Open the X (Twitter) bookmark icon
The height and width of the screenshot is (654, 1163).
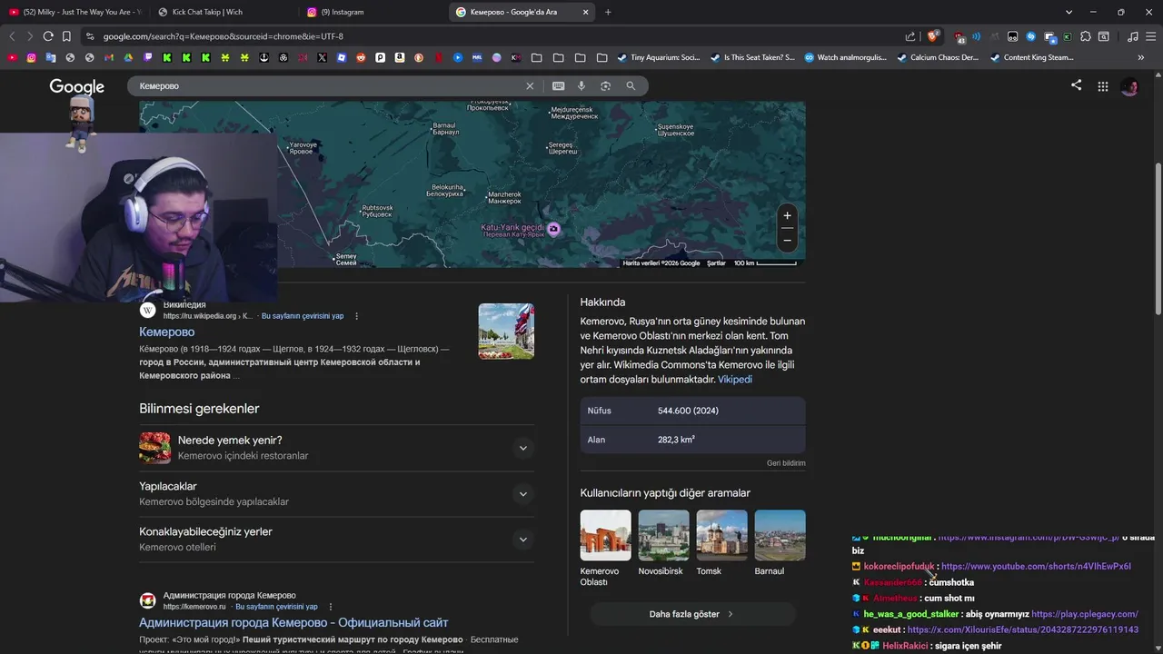point(322,57)
